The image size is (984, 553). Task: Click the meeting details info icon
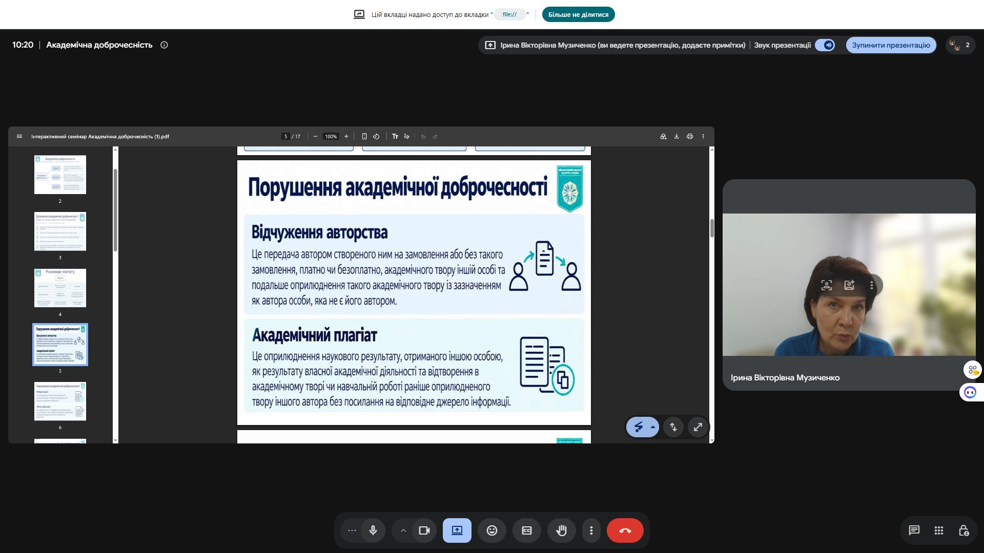point(164,45)
